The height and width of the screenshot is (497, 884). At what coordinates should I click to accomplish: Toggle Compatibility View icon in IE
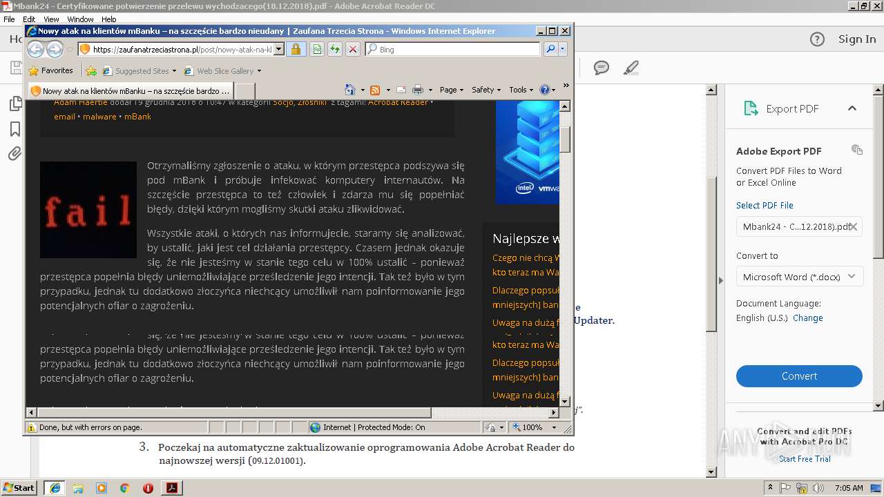click(x=317, y=49)
